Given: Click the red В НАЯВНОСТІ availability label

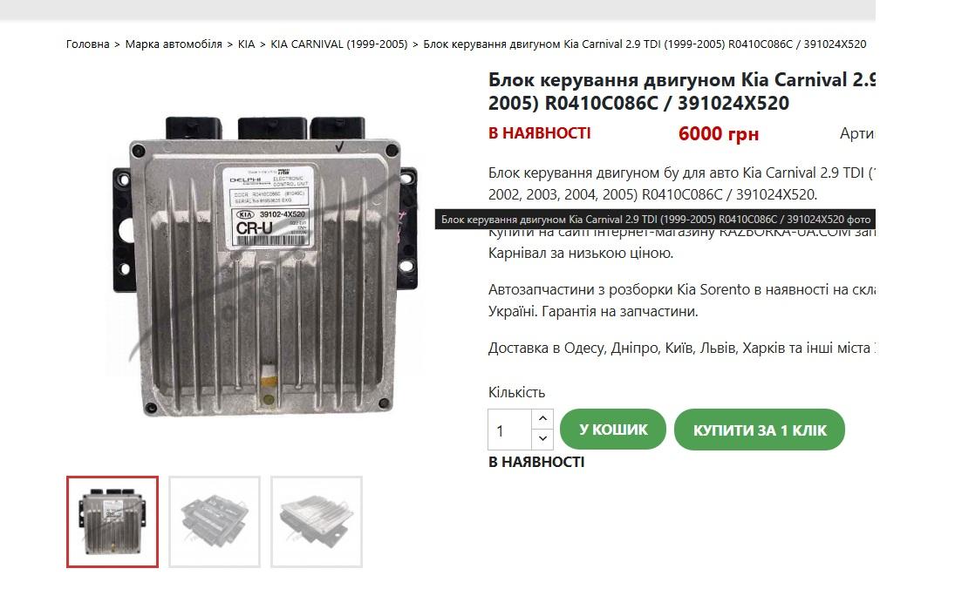Looking at the screenshot, I should pyautogui.click(x=540, y=132).
